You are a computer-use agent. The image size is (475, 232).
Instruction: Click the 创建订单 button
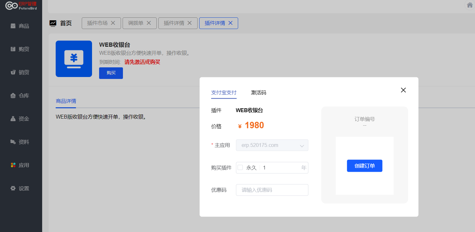coord(364,166)
